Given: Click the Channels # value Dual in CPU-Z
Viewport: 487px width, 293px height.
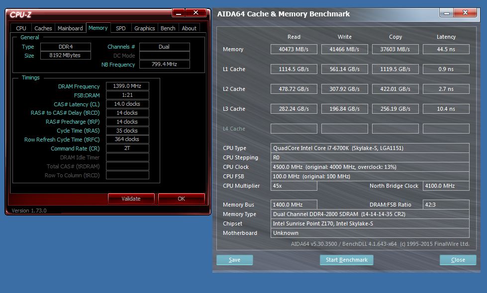Looking at the screenshot, I should point(164,47).
